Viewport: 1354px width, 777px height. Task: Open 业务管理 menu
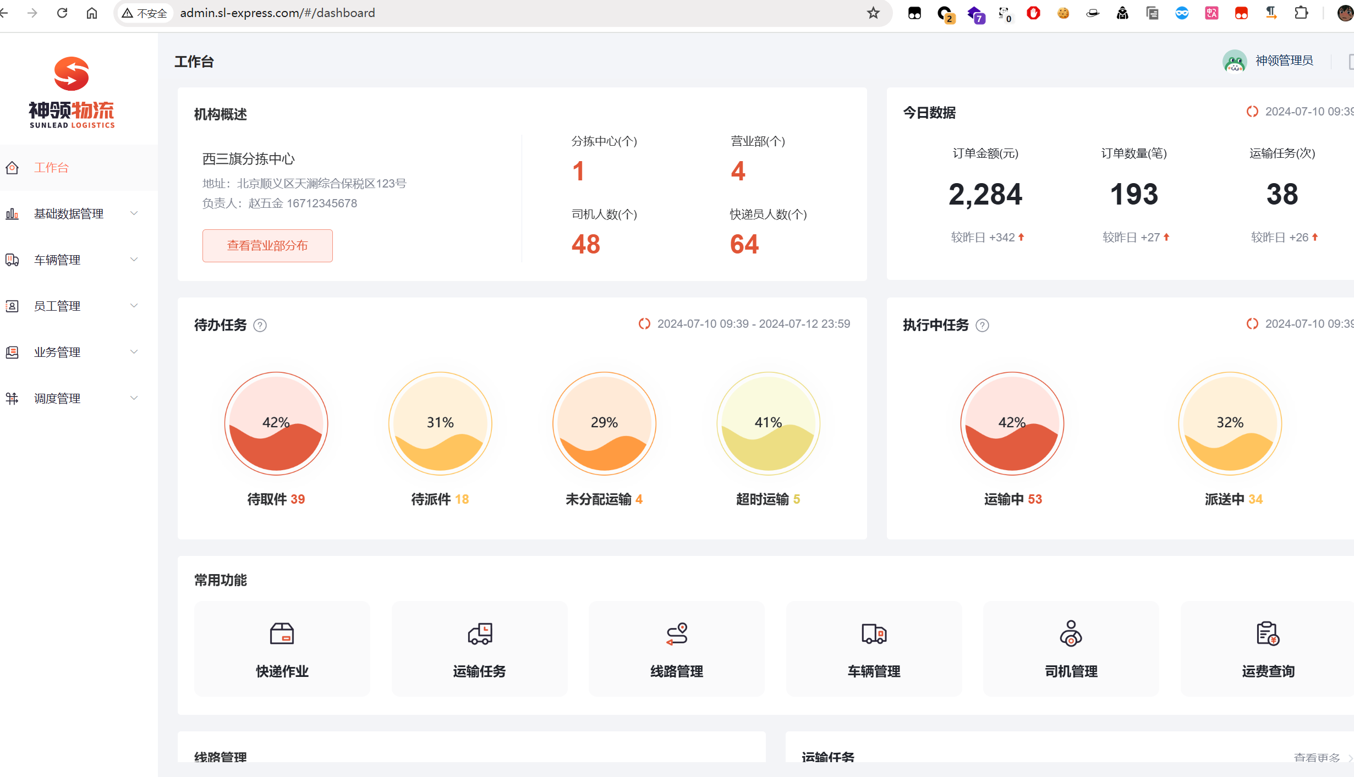pyautogui.click(x=79, y=352)
